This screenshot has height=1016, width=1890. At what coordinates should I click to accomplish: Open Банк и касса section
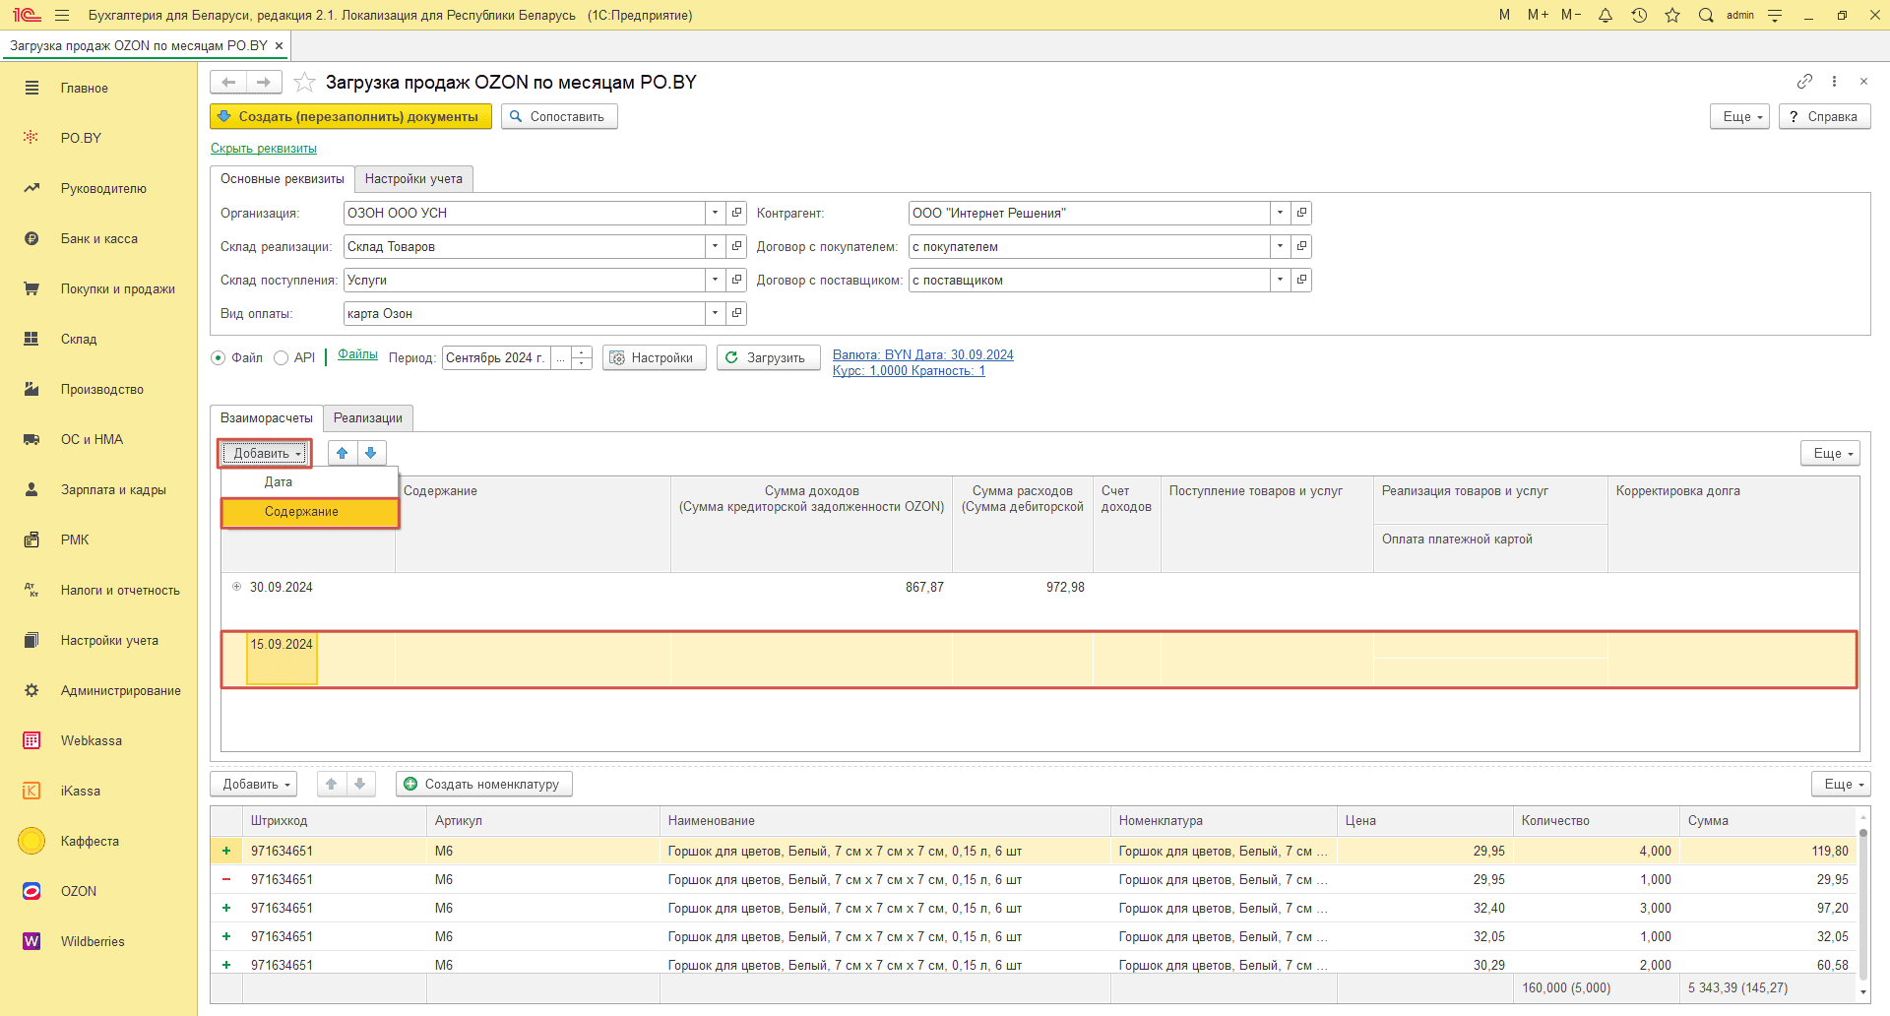(98, 238)
